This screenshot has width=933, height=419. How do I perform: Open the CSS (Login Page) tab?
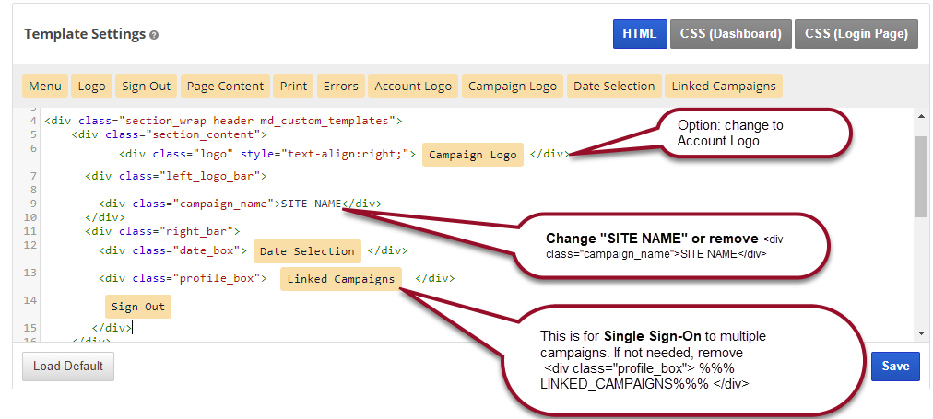click(856, 34)
